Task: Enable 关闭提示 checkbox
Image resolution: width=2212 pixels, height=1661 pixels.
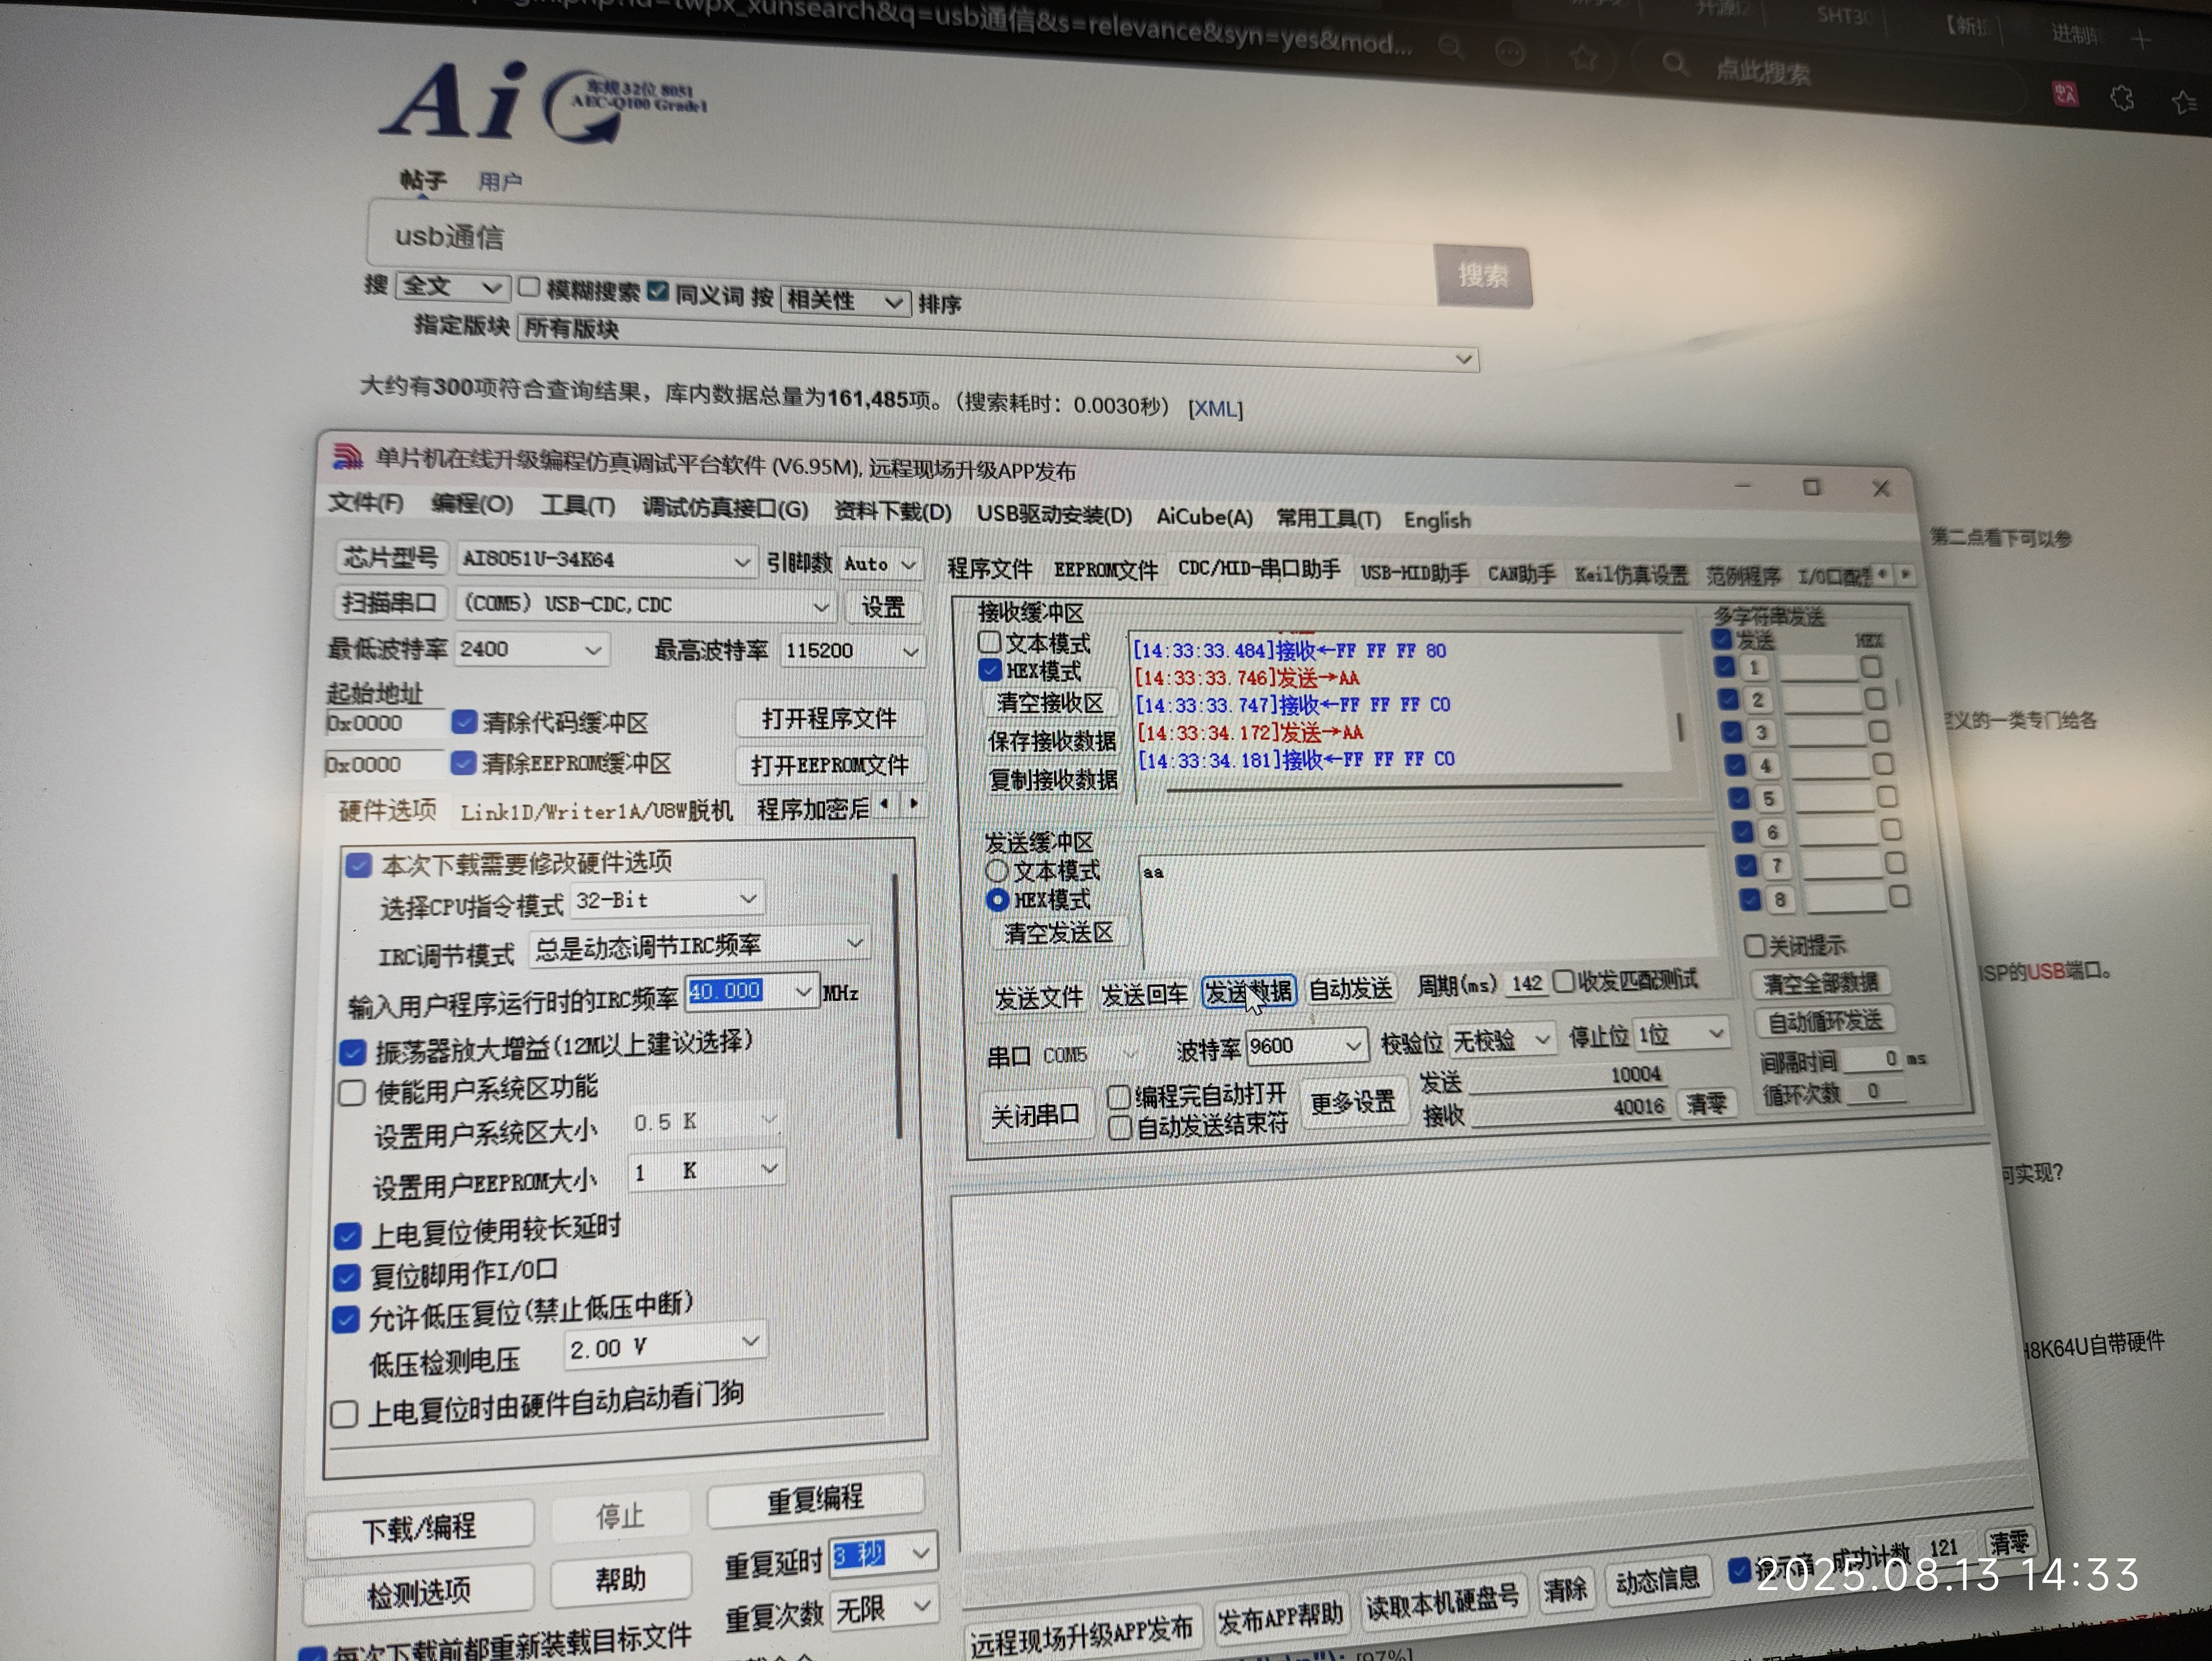Action: click(x=1754, y=945)
